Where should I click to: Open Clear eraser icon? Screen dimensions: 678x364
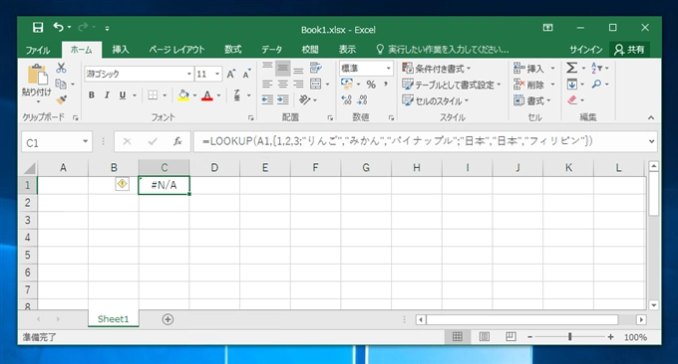571,100
